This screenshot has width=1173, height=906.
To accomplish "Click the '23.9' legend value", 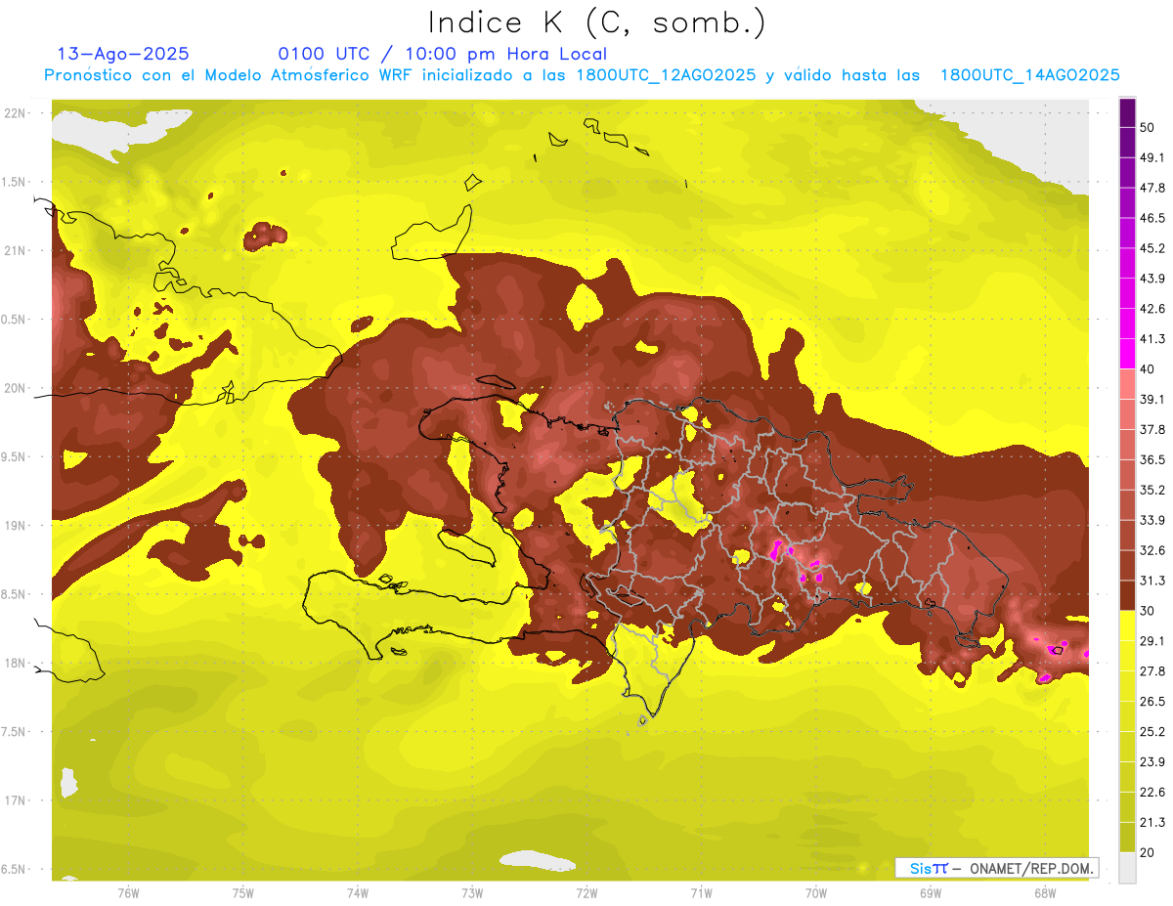I will point(1152,761).
